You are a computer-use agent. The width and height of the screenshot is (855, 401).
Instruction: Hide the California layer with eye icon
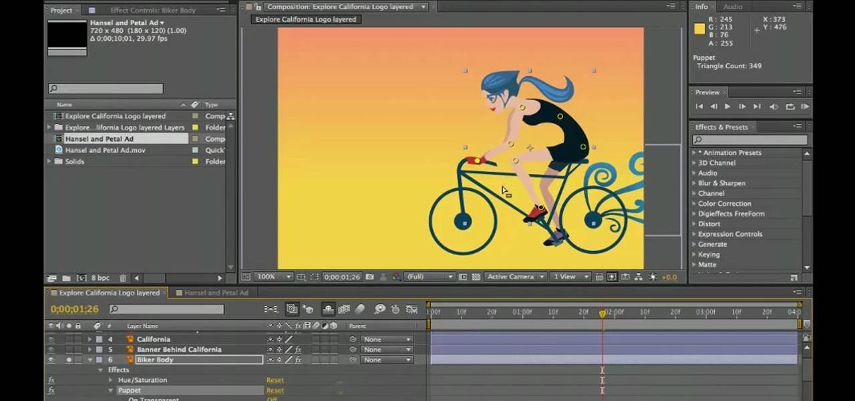point(51,340)
